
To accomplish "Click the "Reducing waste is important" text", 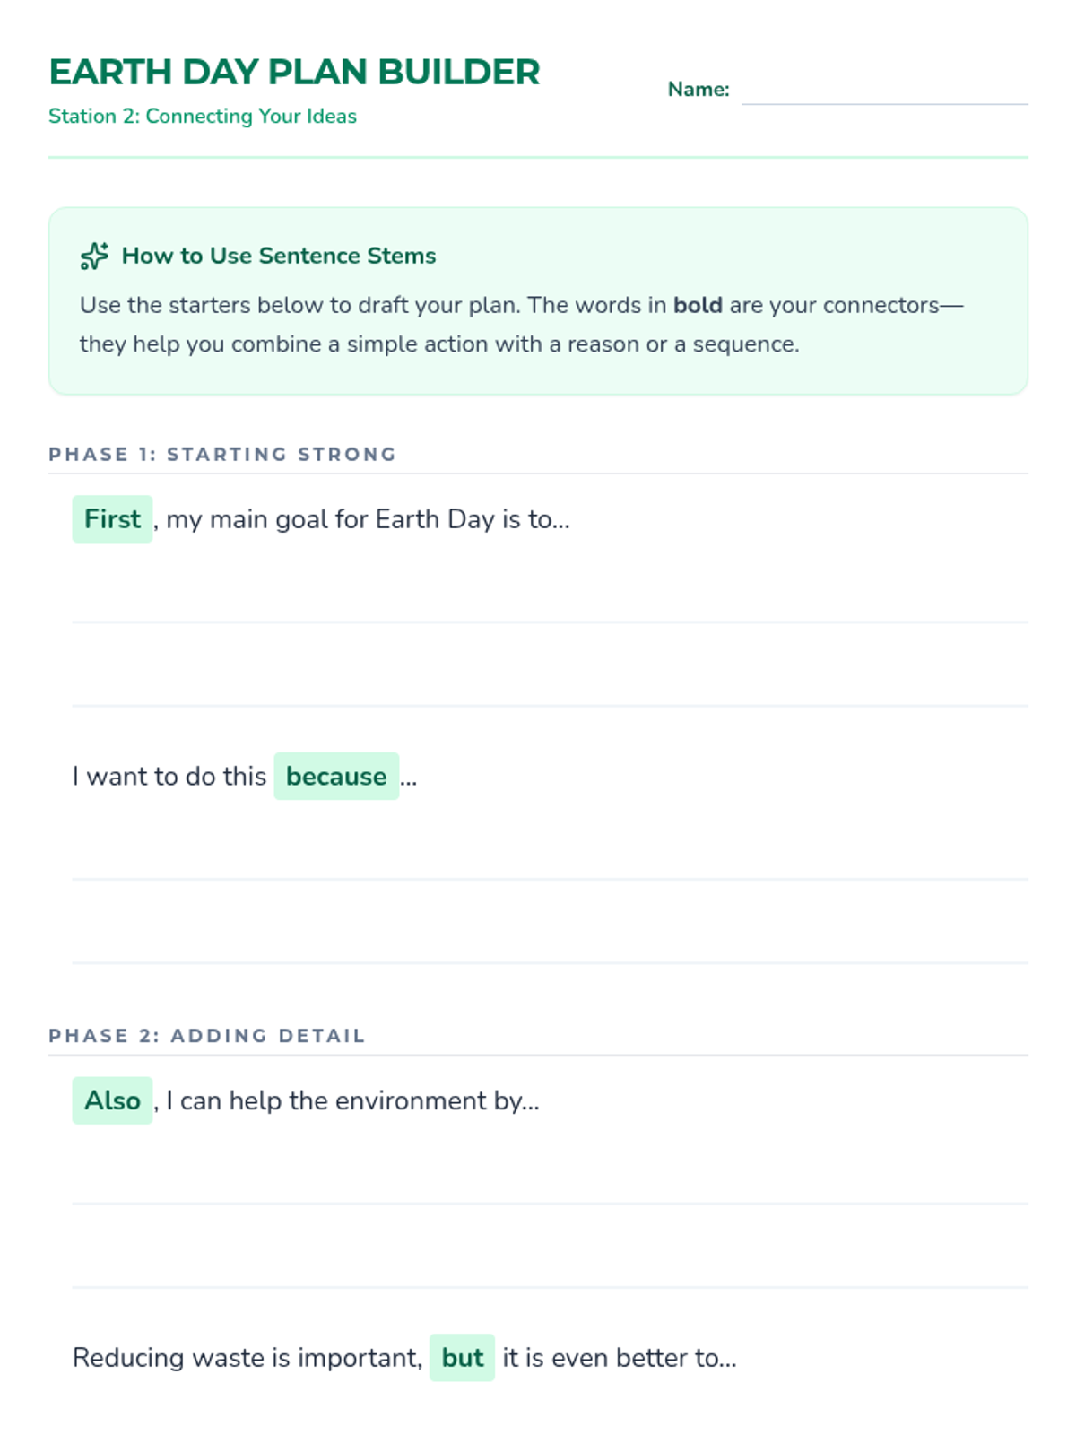I will coord(247,1358).
